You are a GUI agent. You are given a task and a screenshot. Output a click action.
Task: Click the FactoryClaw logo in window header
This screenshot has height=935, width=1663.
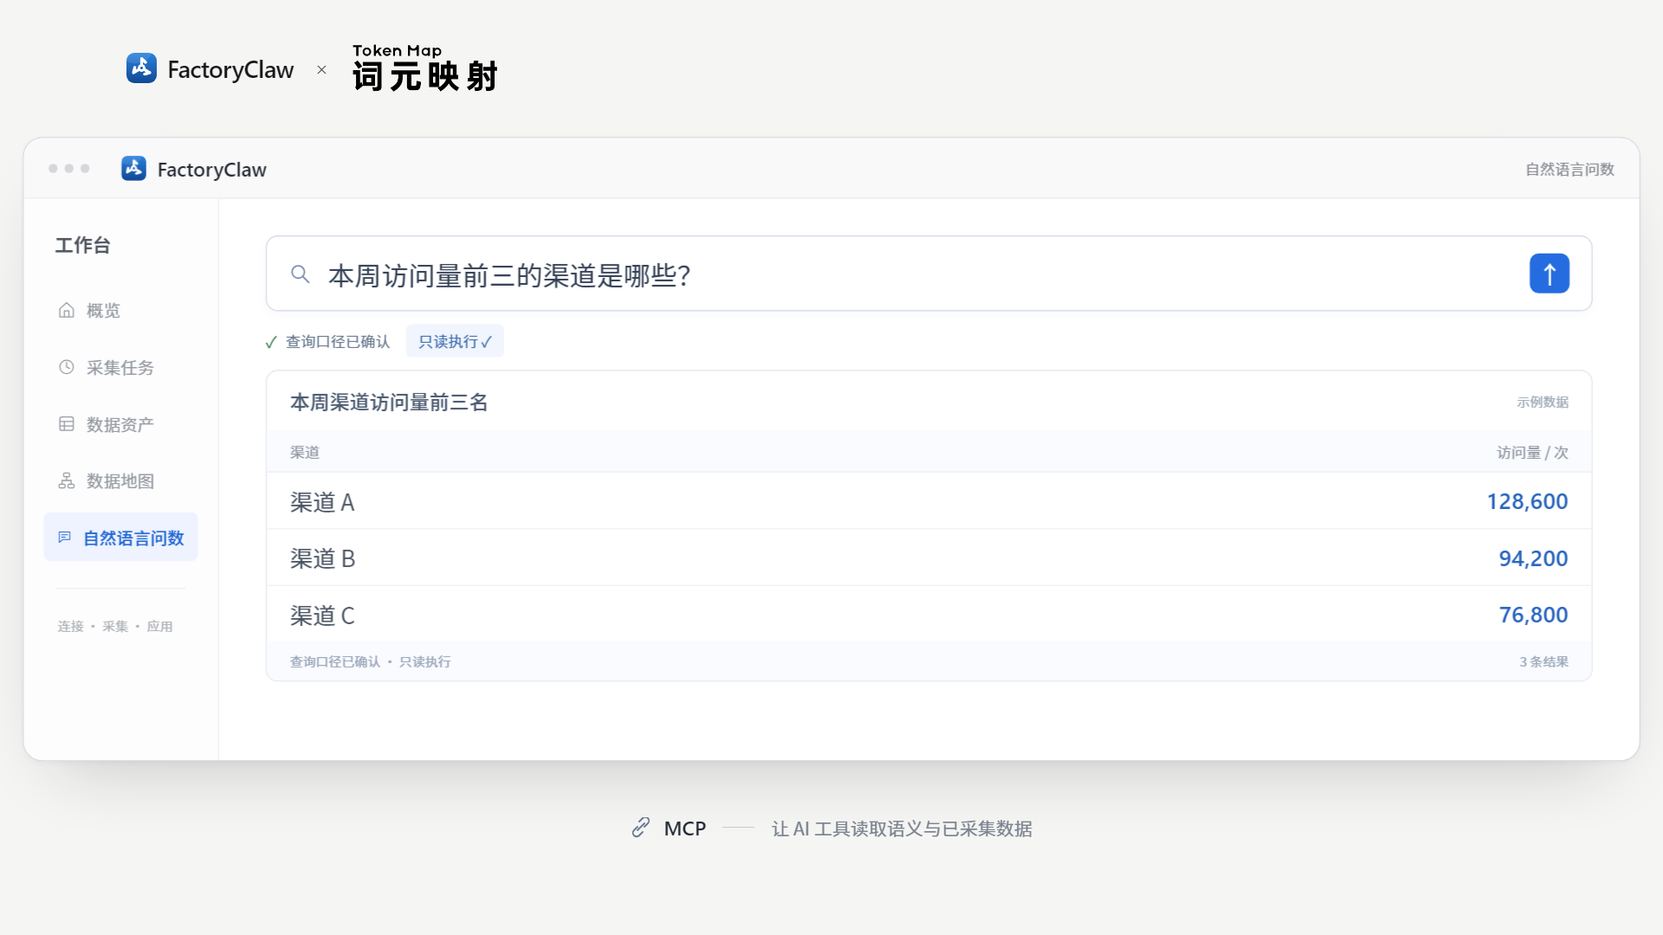133,168
